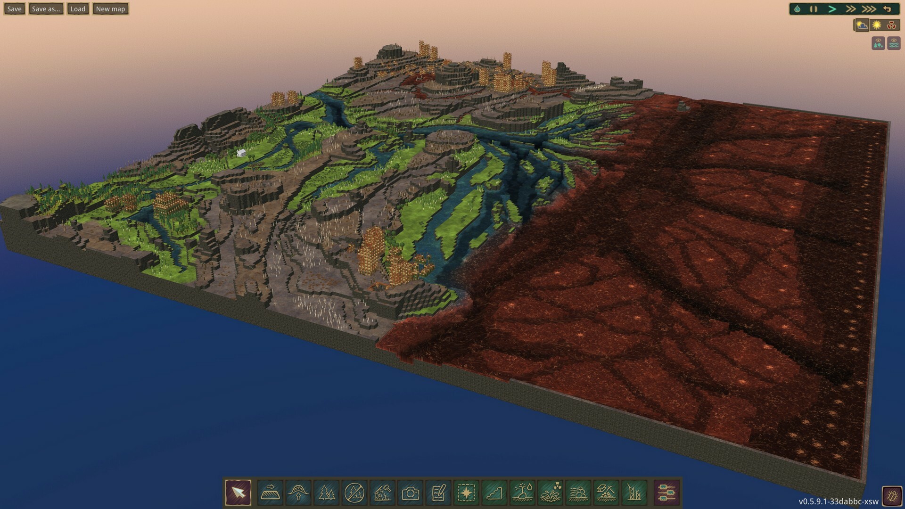Select the relics scaffolding tool icon

point(634,493)
